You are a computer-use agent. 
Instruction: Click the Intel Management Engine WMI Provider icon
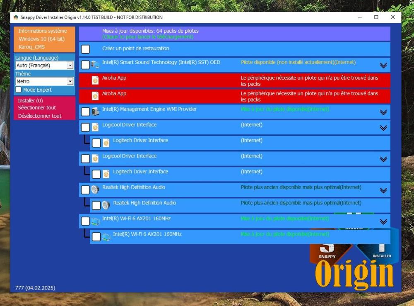pos(95,112)
